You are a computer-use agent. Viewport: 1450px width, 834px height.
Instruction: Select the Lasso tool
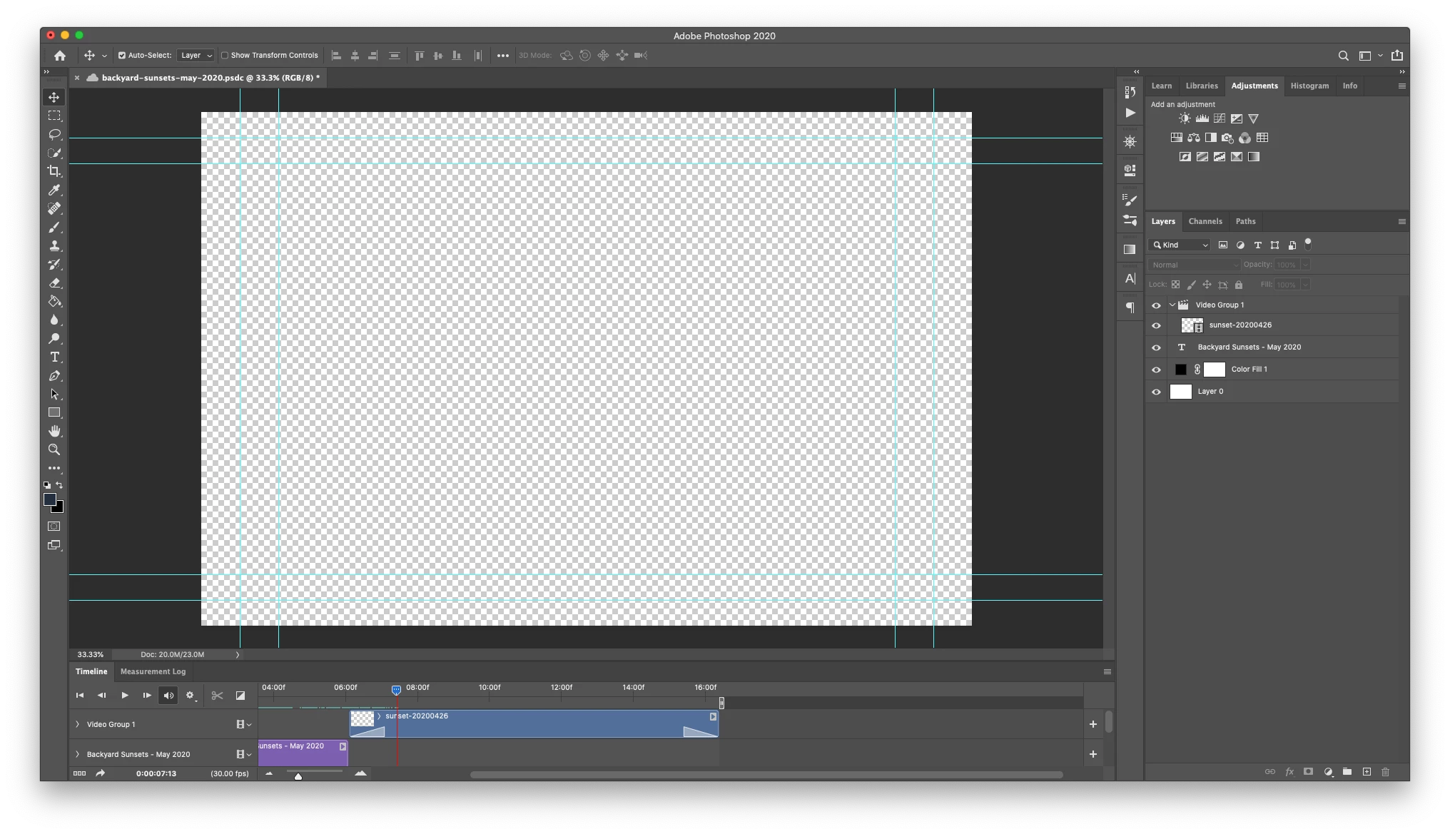pos(54,134)
